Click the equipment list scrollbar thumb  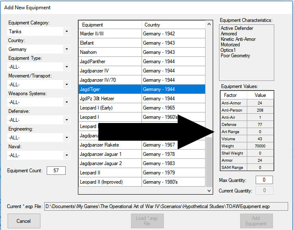(x=209, y=162)
